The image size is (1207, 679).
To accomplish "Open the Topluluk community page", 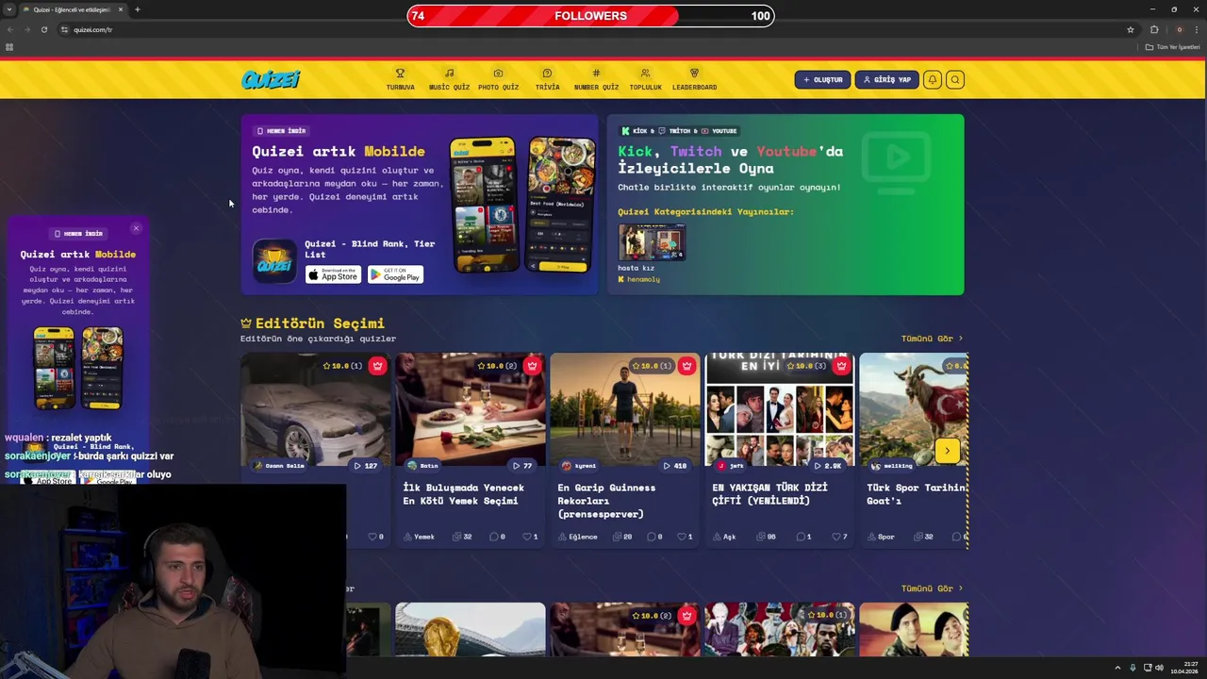I will click(x=645, y=79).
